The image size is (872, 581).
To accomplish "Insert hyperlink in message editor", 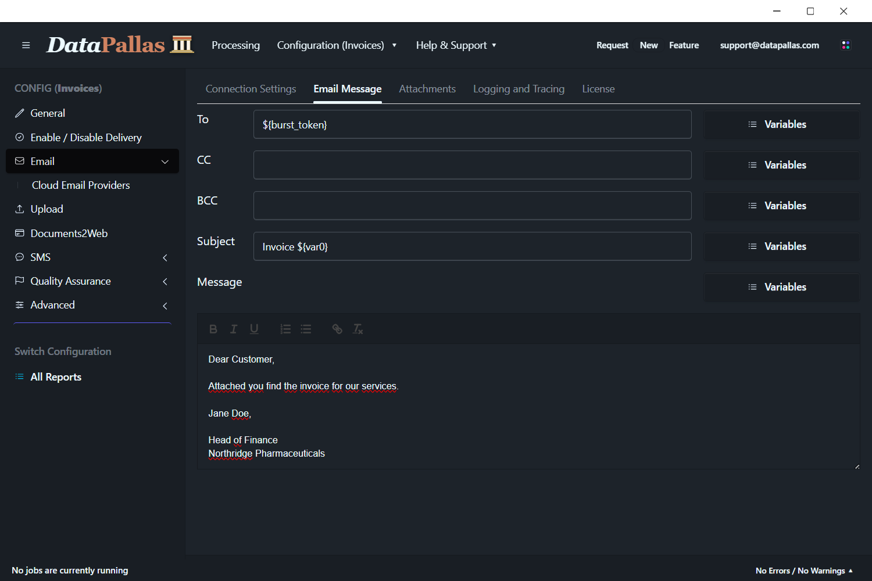I will [337, 329].
